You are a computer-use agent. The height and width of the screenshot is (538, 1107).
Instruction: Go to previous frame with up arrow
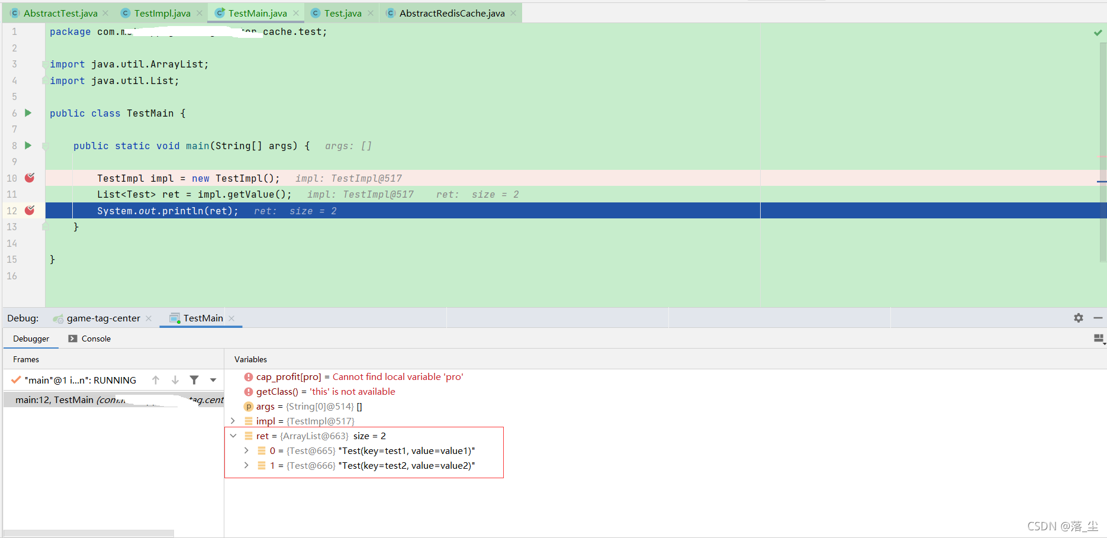(156, 380)
